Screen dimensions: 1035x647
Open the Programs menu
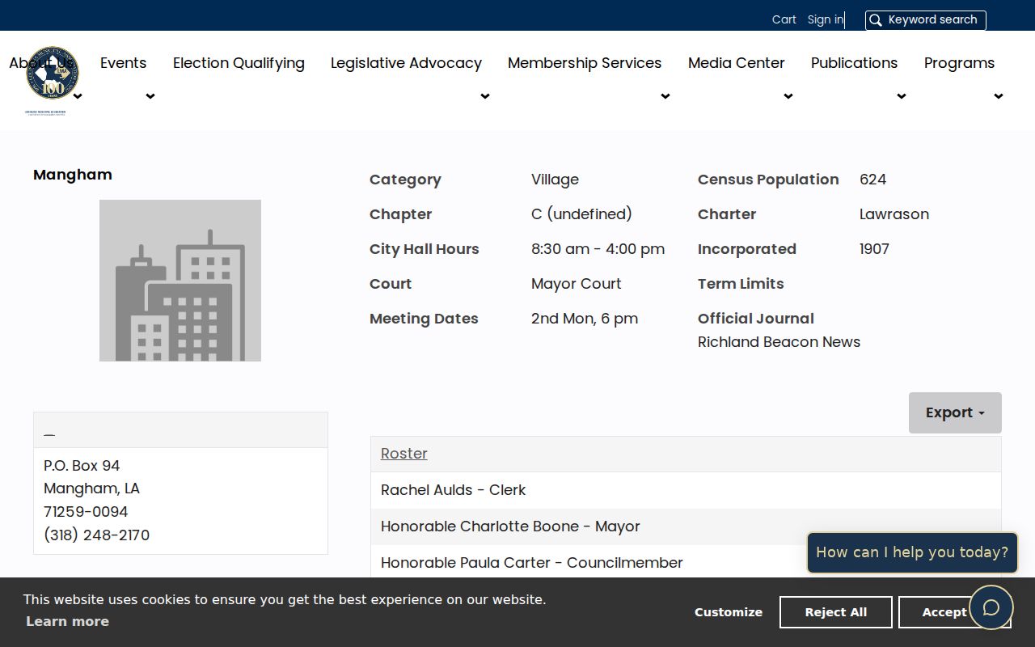(960, 63)
